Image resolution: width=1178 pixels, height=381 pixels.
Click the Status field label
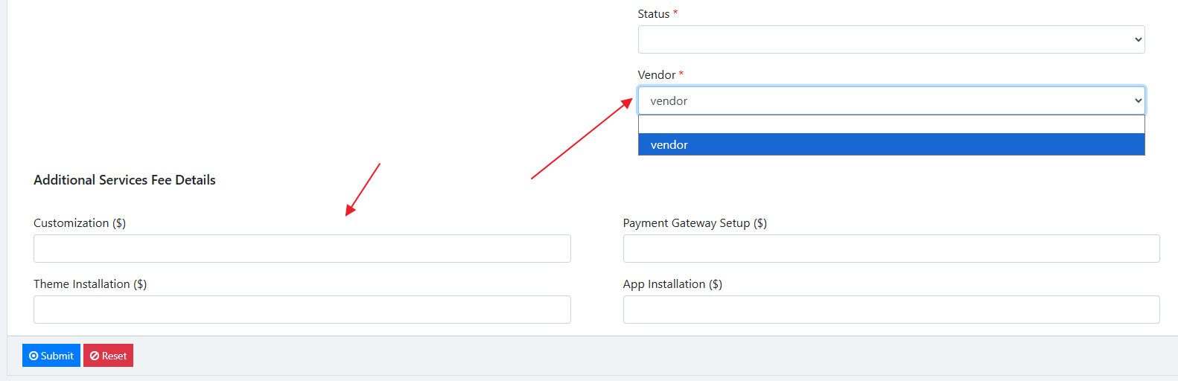click(x=653, y=14)
